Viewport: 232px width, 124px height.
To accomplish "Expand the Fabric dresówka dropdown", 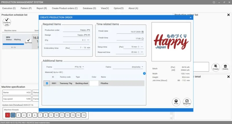I will [142, 67].
